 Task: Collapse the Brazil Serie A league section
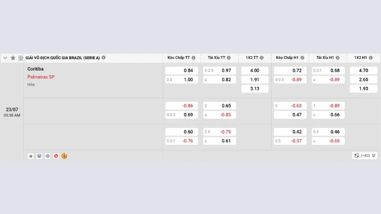[x=5, y=58]
